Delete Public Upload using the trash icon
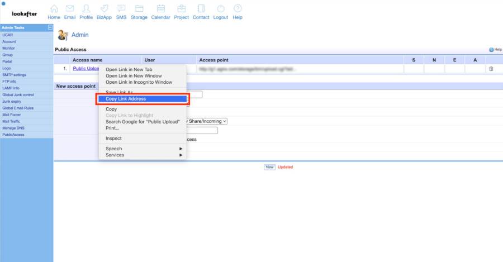The height and width of the screenshot is (262, 503). pyautogui.click(x=491, y=69)
